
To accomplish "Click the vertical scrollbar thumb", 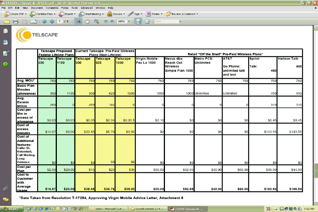I will (x=316, y=170).
